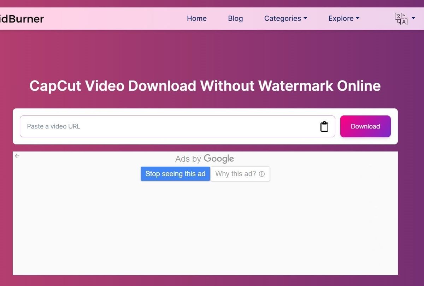Click the Ads by Google label

(205, 159)
